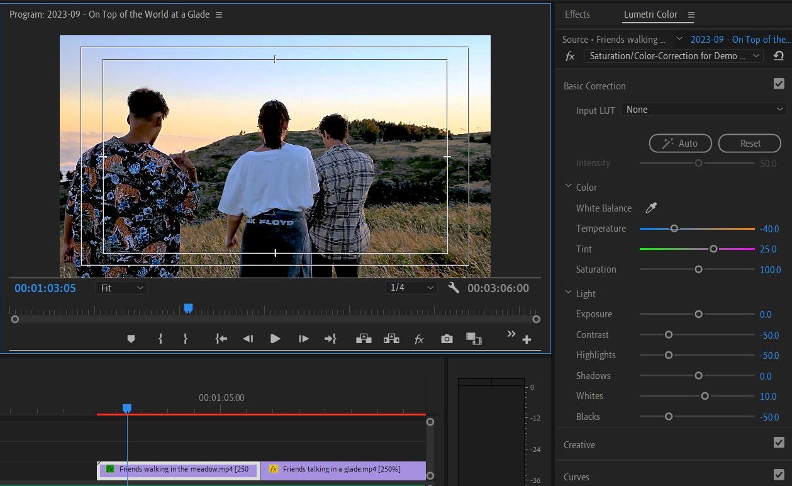The width and height of the screenshot is (792, 486).
Task: Toggle Basic Correction checkbox
Action: pyautogui.click(x=779, y=84)
